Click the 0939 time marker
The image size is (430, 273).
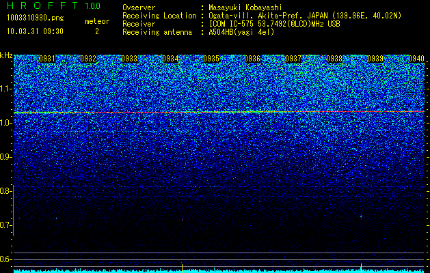click(x=375, y=59)
